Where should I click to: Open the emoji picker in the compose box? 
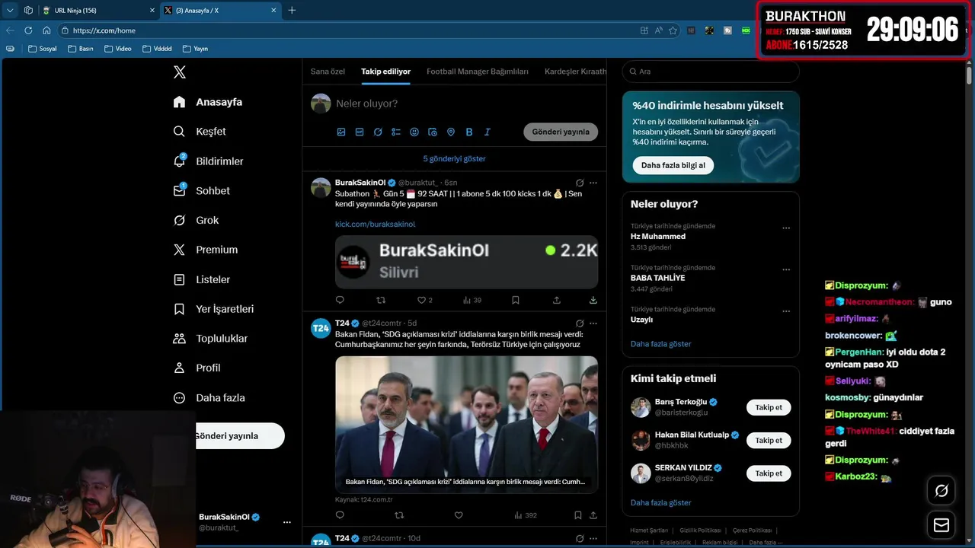tap(414, 132)
